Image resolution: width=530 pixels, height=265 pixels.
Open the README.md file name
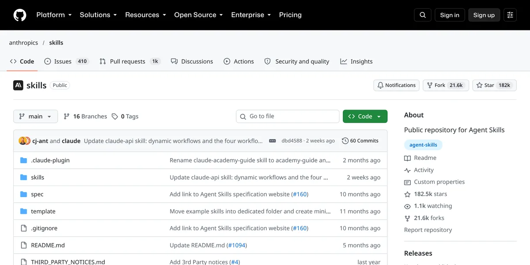point(48,245)
